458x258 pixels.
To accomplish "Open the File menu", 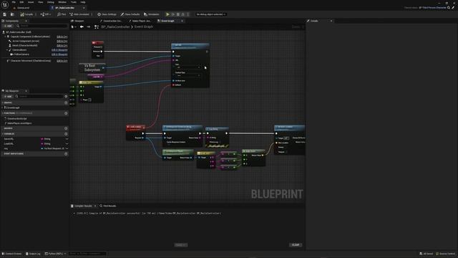I will click(x=14, y=2).
